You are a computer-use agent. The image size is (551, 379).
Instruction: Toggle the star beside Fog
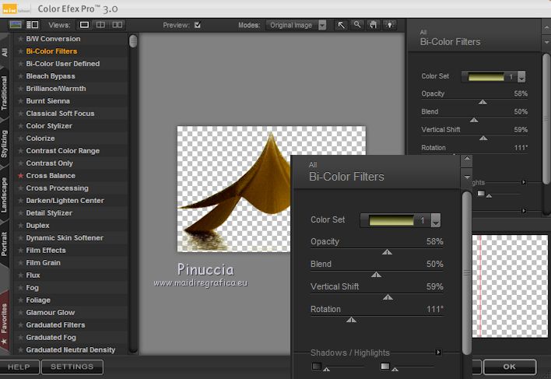pos(21,288)
